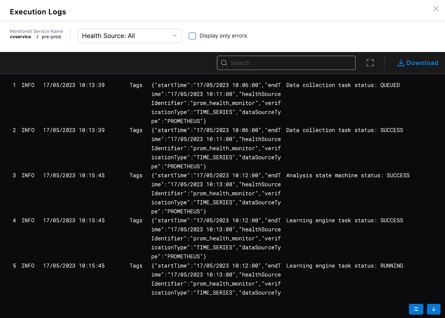This screenshot has height=318, width=445.
Task: Open the log view in fullscreen mode
Action: 370,63
